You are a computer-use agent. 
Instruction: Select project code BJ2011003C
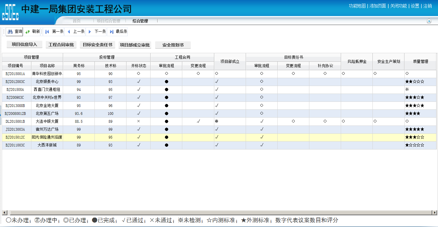point(15,145)
